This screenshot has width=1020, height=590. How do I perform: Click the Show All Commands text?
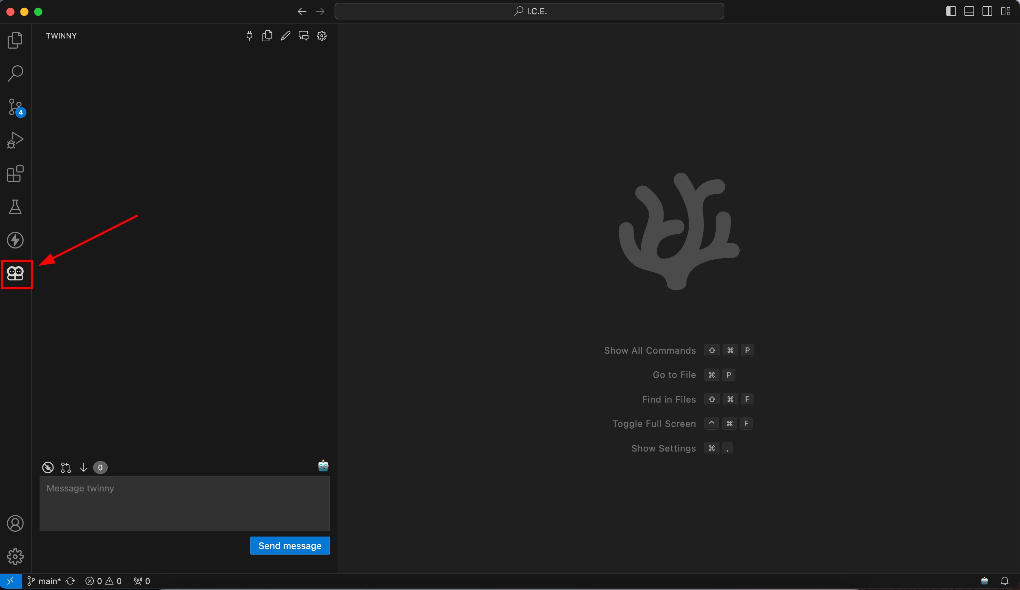point(650,350)
